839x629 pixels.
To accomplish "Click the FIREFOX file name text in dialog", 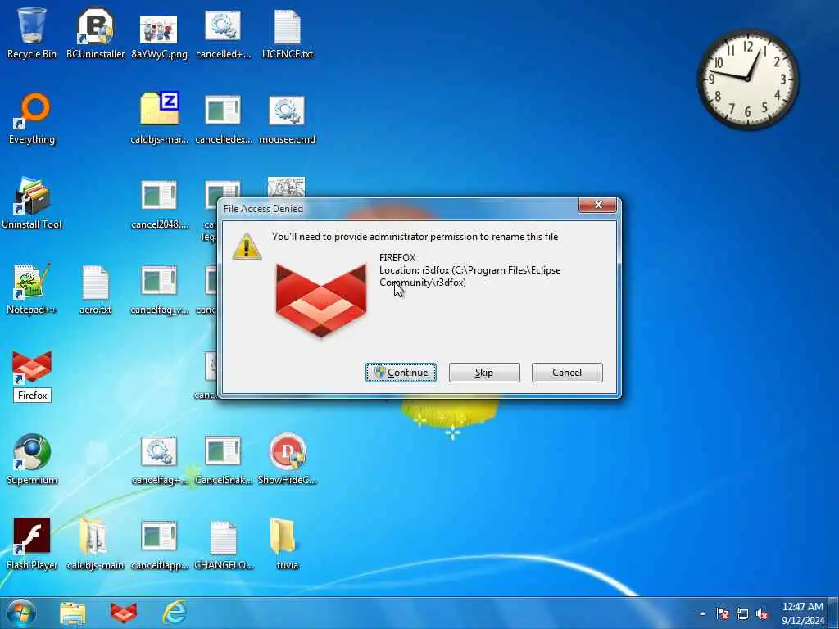I will click(x=397, y=258).
